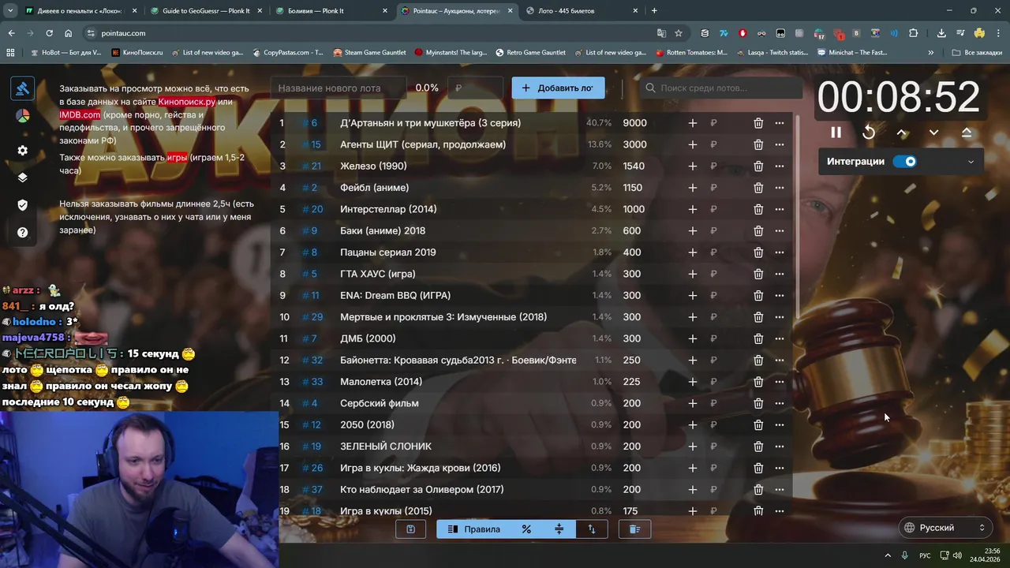
Task: Click the layers icon in the sidebar
Action: pos(22,177)
